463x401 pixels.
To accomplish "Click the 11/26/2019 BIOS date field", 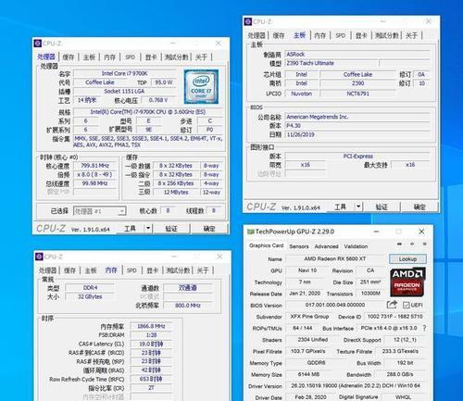I will [357, 134].
